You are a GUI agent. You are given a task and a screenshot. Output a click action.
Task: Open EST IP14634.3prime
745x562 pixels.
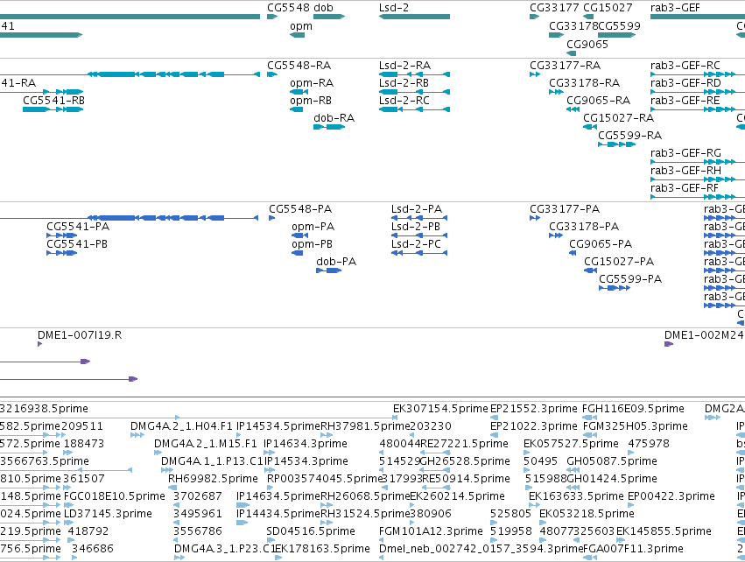pos(306,444)
